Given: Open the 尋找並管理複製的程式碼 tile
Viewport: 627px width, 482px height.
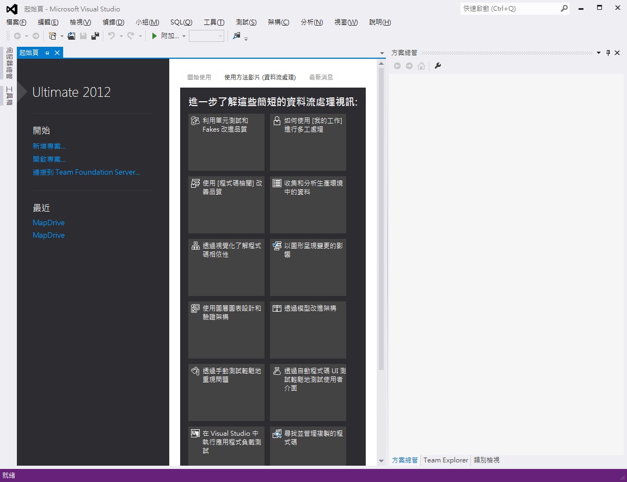Looking at the screenshot, I should (308, 446).
